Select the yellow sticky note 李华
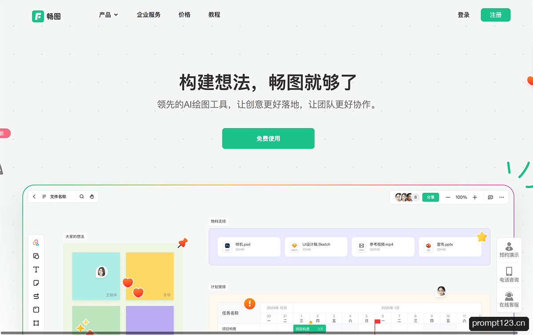The height and width of the screenshot is (335, 533). 150,276
